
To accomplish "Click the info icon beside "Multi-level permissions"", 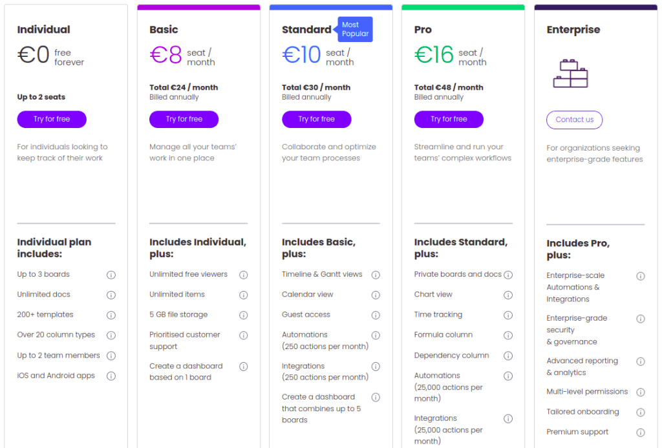I will coord(641,391).
